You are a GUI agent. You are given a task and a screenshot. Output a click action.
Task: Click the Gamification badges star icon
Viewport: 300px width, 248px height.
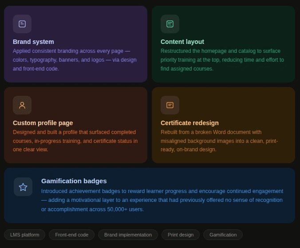click(23, 187)
